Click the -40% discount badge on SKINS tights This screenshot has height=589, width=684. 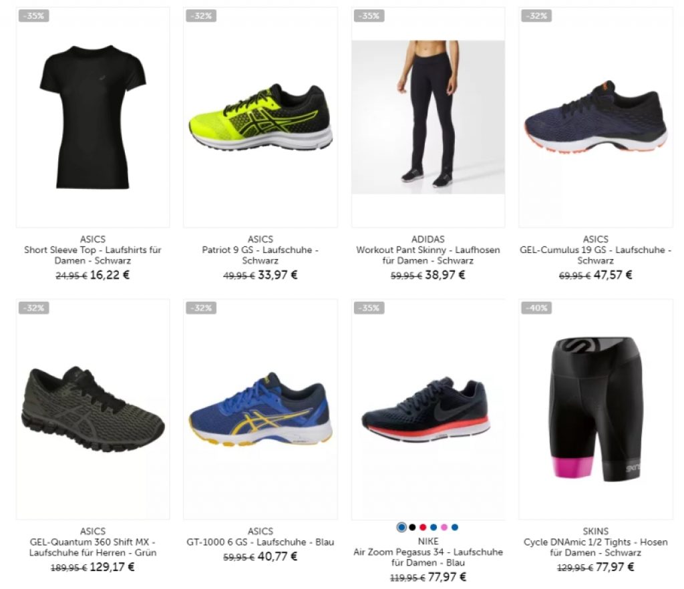pos(536,308)
